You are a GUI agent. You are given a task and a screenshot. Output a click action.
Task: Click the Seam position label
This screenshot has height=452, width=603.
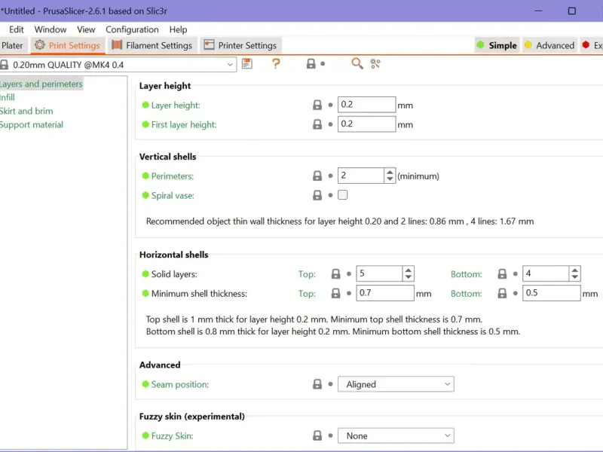coord(179,384)
